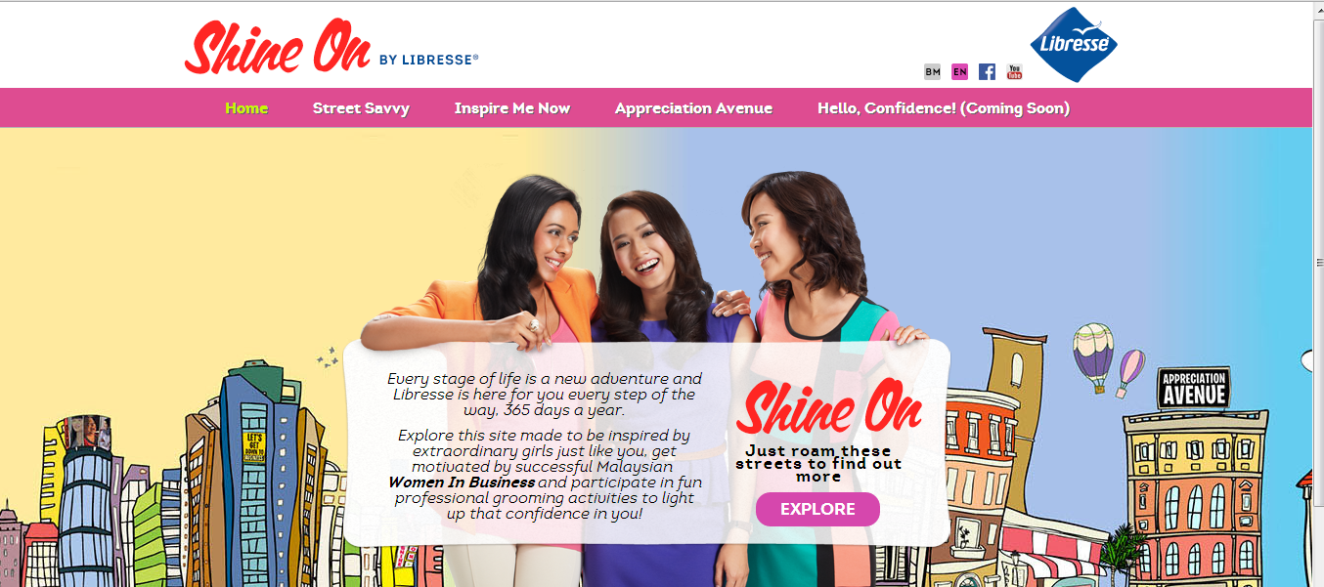Click the Appreciation Avenue billboard sign

pos(1194,388)
